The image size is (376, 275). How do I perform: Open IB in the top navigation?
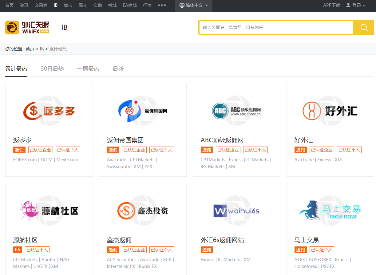[x=56, y=5]
